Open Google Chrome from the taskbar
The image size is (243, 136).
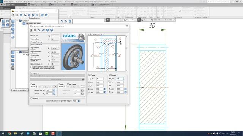click(9, 133)
